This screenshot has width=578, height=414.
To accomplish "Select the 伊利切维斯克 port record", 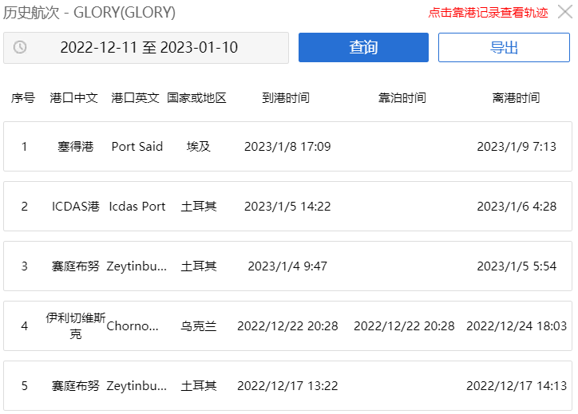I will [287, 326].
